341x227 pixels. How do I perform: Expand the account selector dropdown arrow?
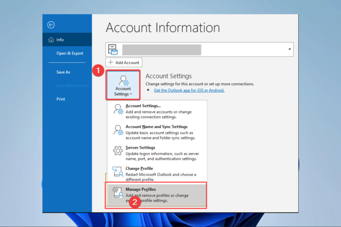coord(289,49)
